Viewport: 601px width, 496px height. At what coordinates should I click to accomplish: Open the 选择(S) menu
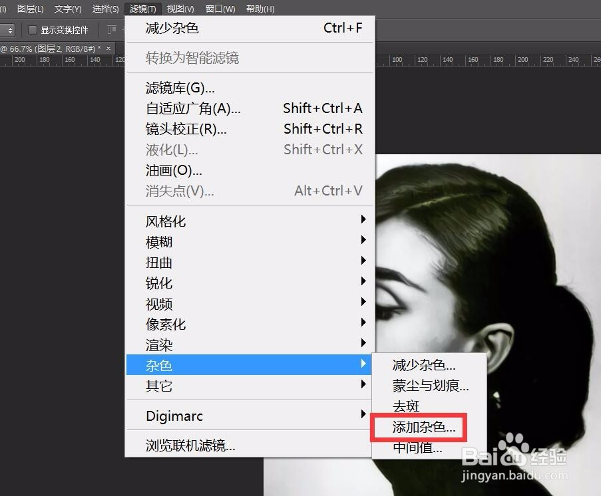(105, 9)
